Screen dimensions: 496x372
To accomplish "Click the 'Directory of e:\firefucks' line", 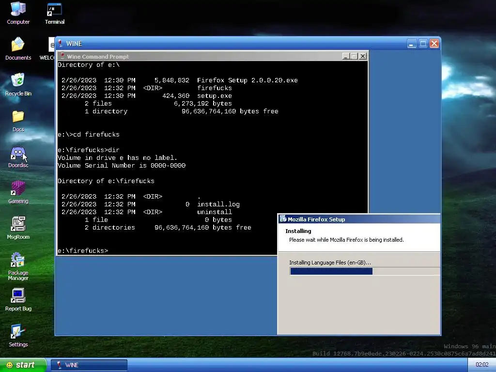I will [x=106, y=181].
